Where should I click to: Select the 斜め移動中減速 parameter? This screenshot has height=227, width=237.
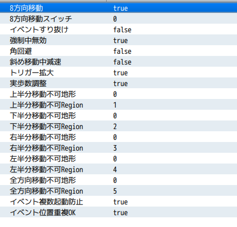click(x=36, y=62)
